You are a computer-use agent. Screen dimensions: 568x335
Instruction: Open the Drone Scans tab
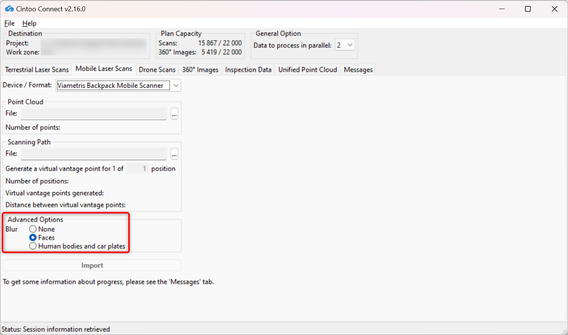[157, 70]
